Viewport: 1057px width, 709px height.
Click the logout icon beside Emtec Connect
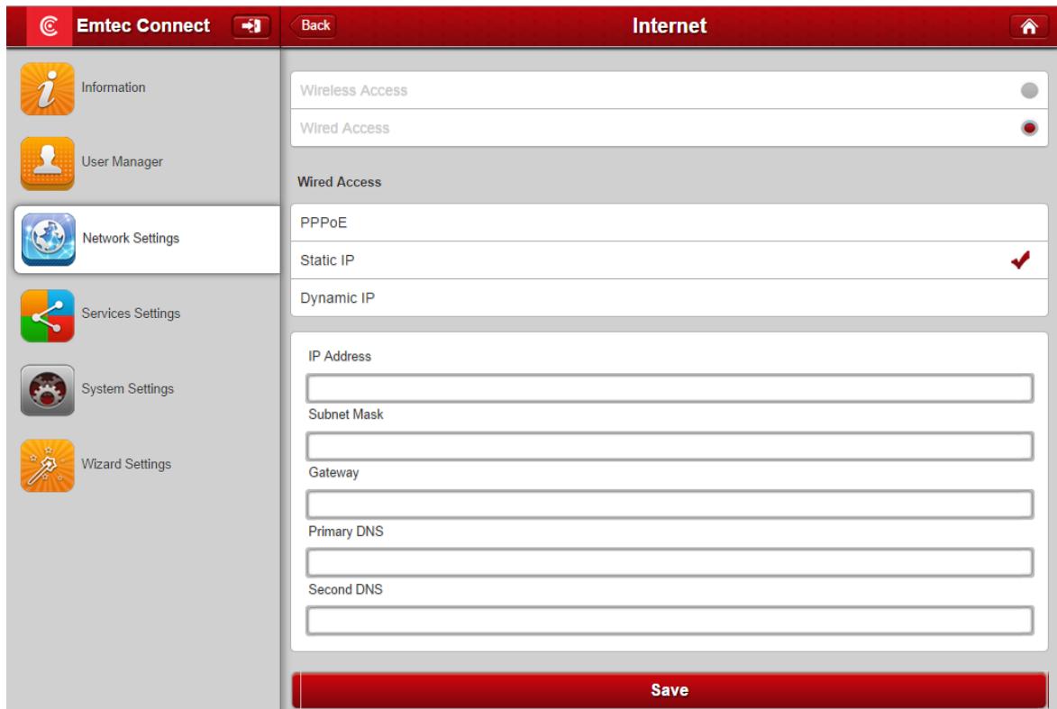click(246, 26)
